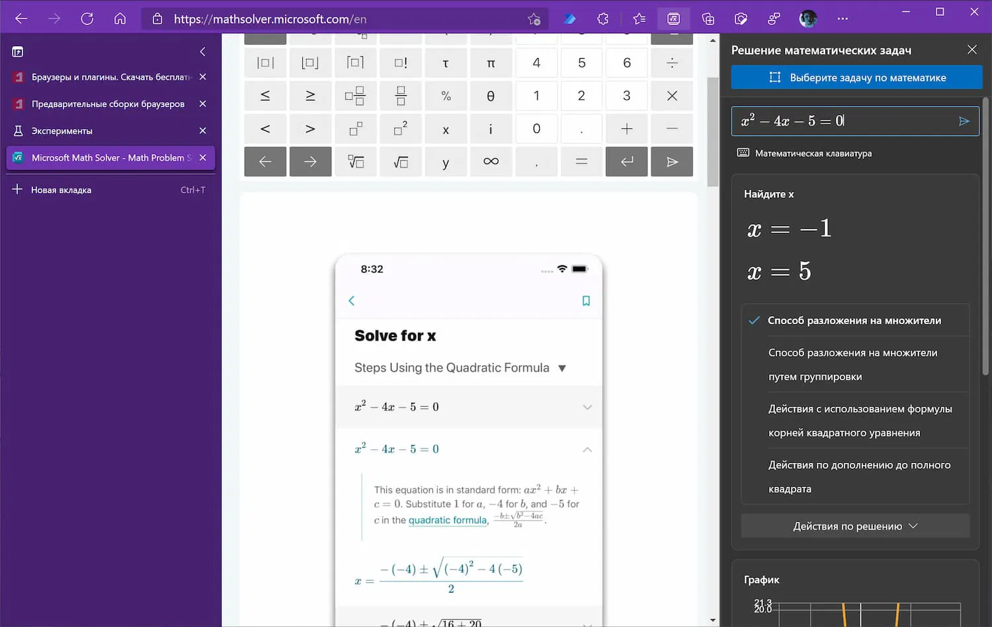Tap the back chevron in phone preview
This screenshot has height=627, width=992.
pyautogui.click(x=352, y=301)
